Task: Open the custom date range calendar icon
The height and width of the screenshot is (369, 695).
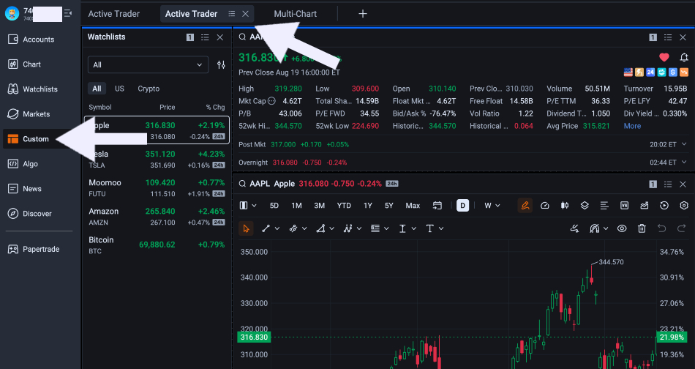Action: 437,205
